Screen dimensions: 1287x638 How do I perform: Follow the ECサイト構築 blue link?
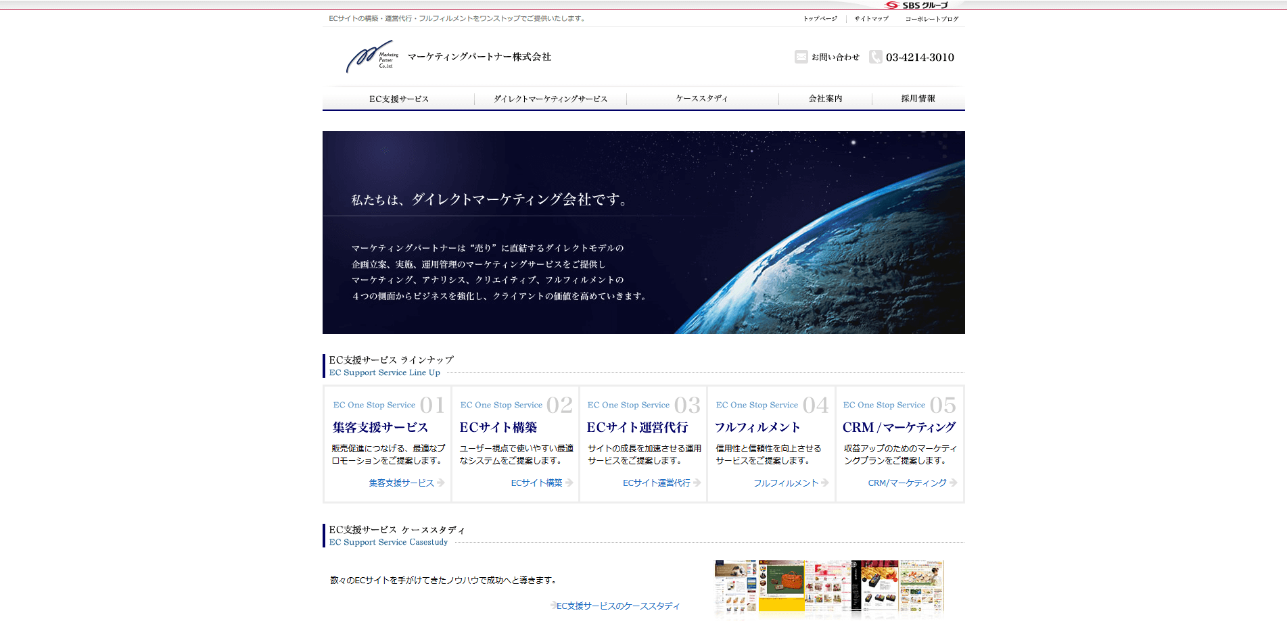point(536,483)
